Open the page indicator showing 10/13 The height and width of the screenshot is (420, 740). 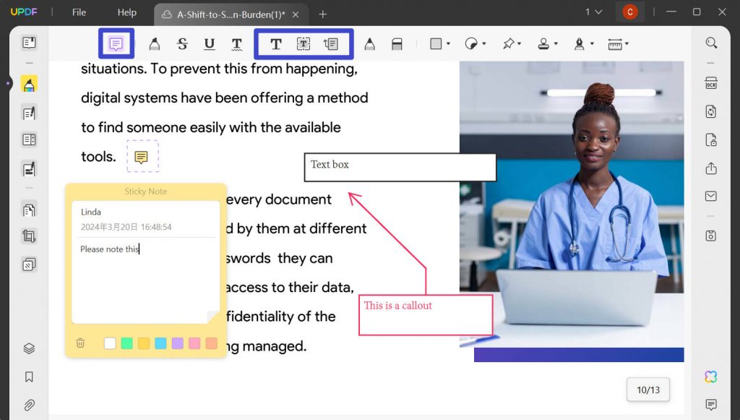(647, 390)
